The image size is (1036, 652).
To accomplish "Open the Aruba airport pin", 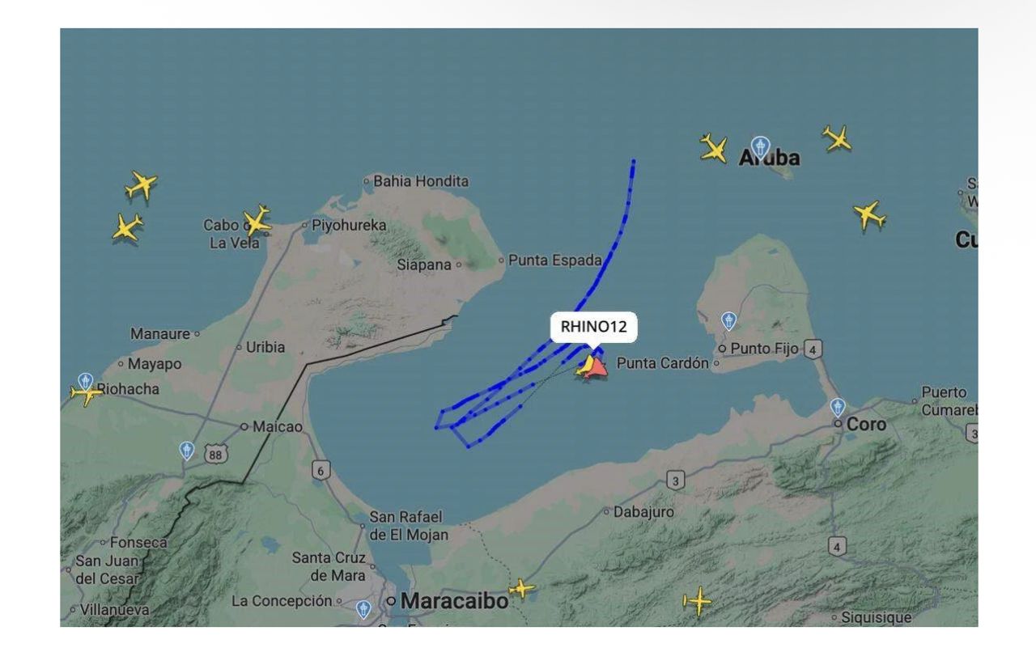I will click(759, 146).
